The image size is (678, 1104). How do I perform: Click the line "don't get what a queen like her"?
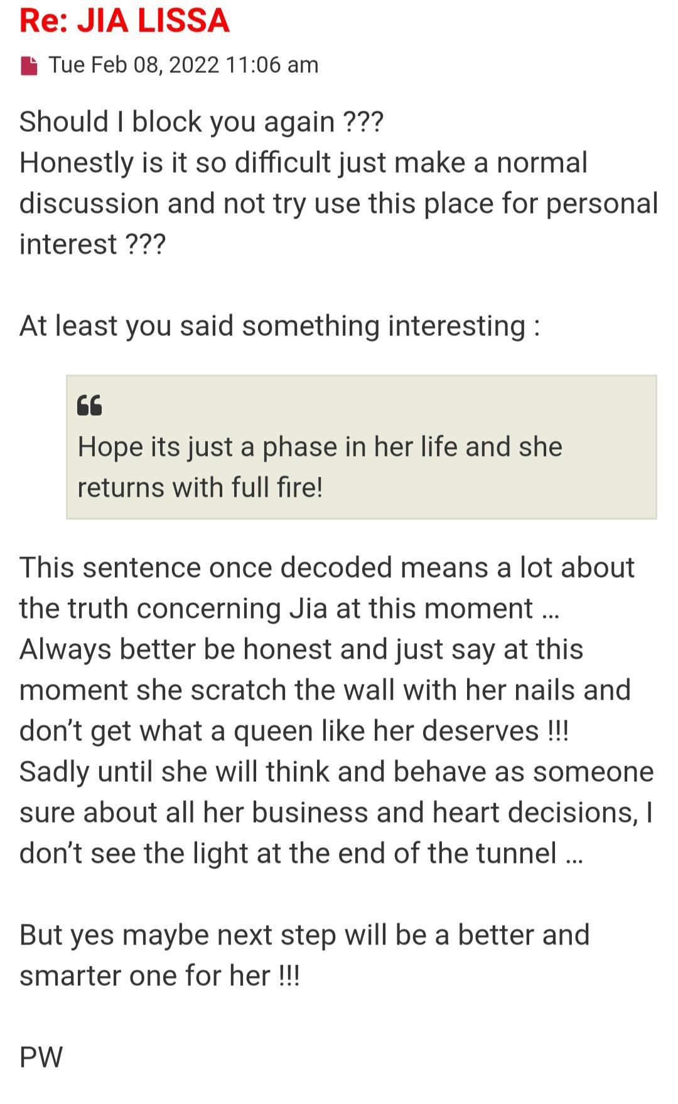pos(294,731)
